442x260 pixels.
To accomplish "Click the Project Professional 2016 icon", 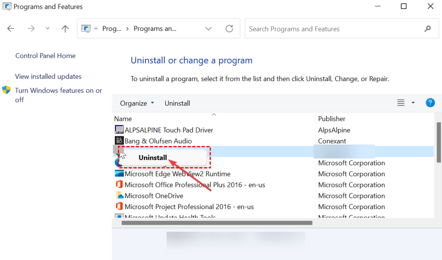I will pyautogui.click(x=119, y=206).
